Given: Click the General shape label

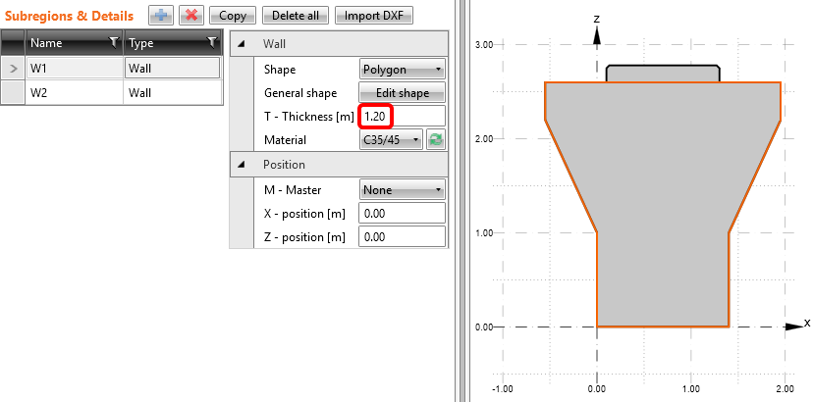Looking at the screenshot, I should click(x=300, y=93).
